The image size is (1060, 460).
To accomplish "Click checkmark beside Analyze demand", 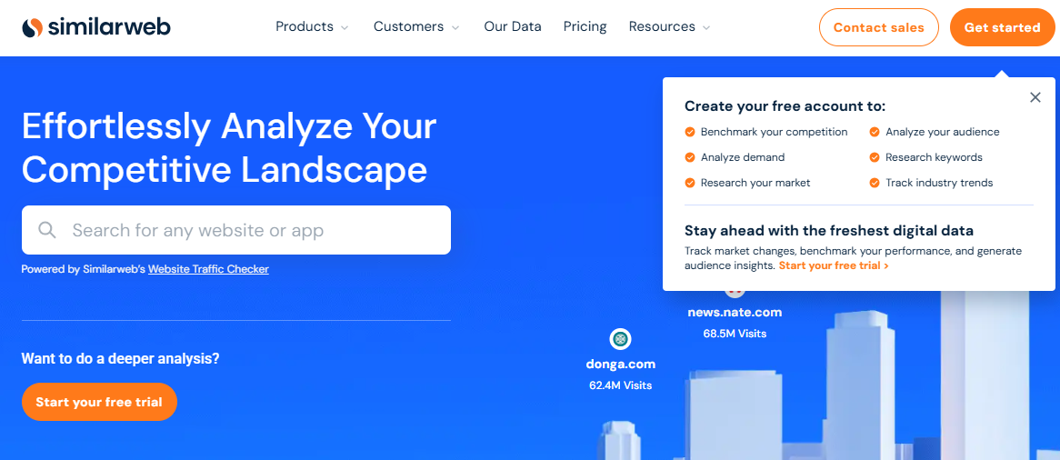I will pos(689,157).
